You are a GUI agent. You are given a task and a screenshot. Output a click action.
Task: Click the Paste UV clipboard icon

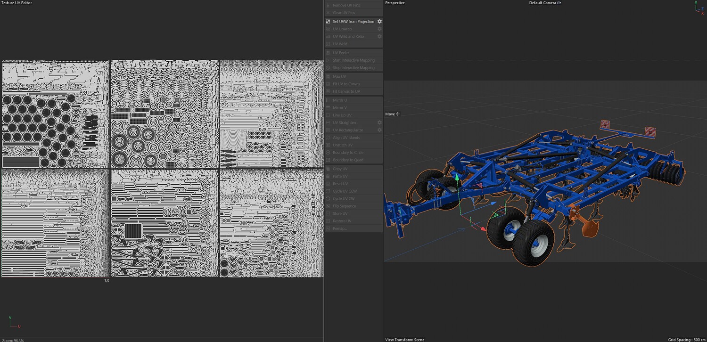click(328, 176)
